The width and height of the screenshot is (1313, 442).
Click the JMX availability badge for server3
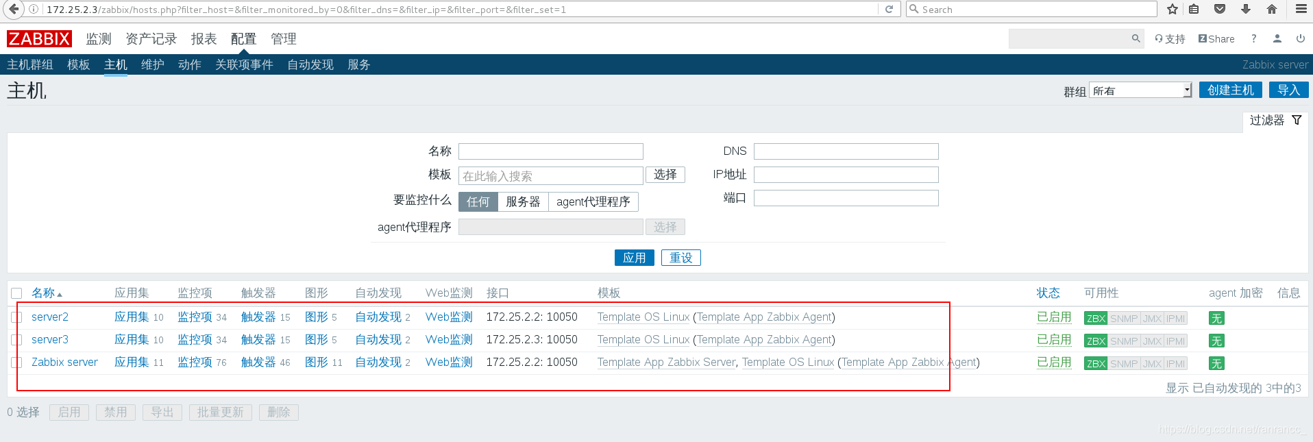tap(1152, 341)
